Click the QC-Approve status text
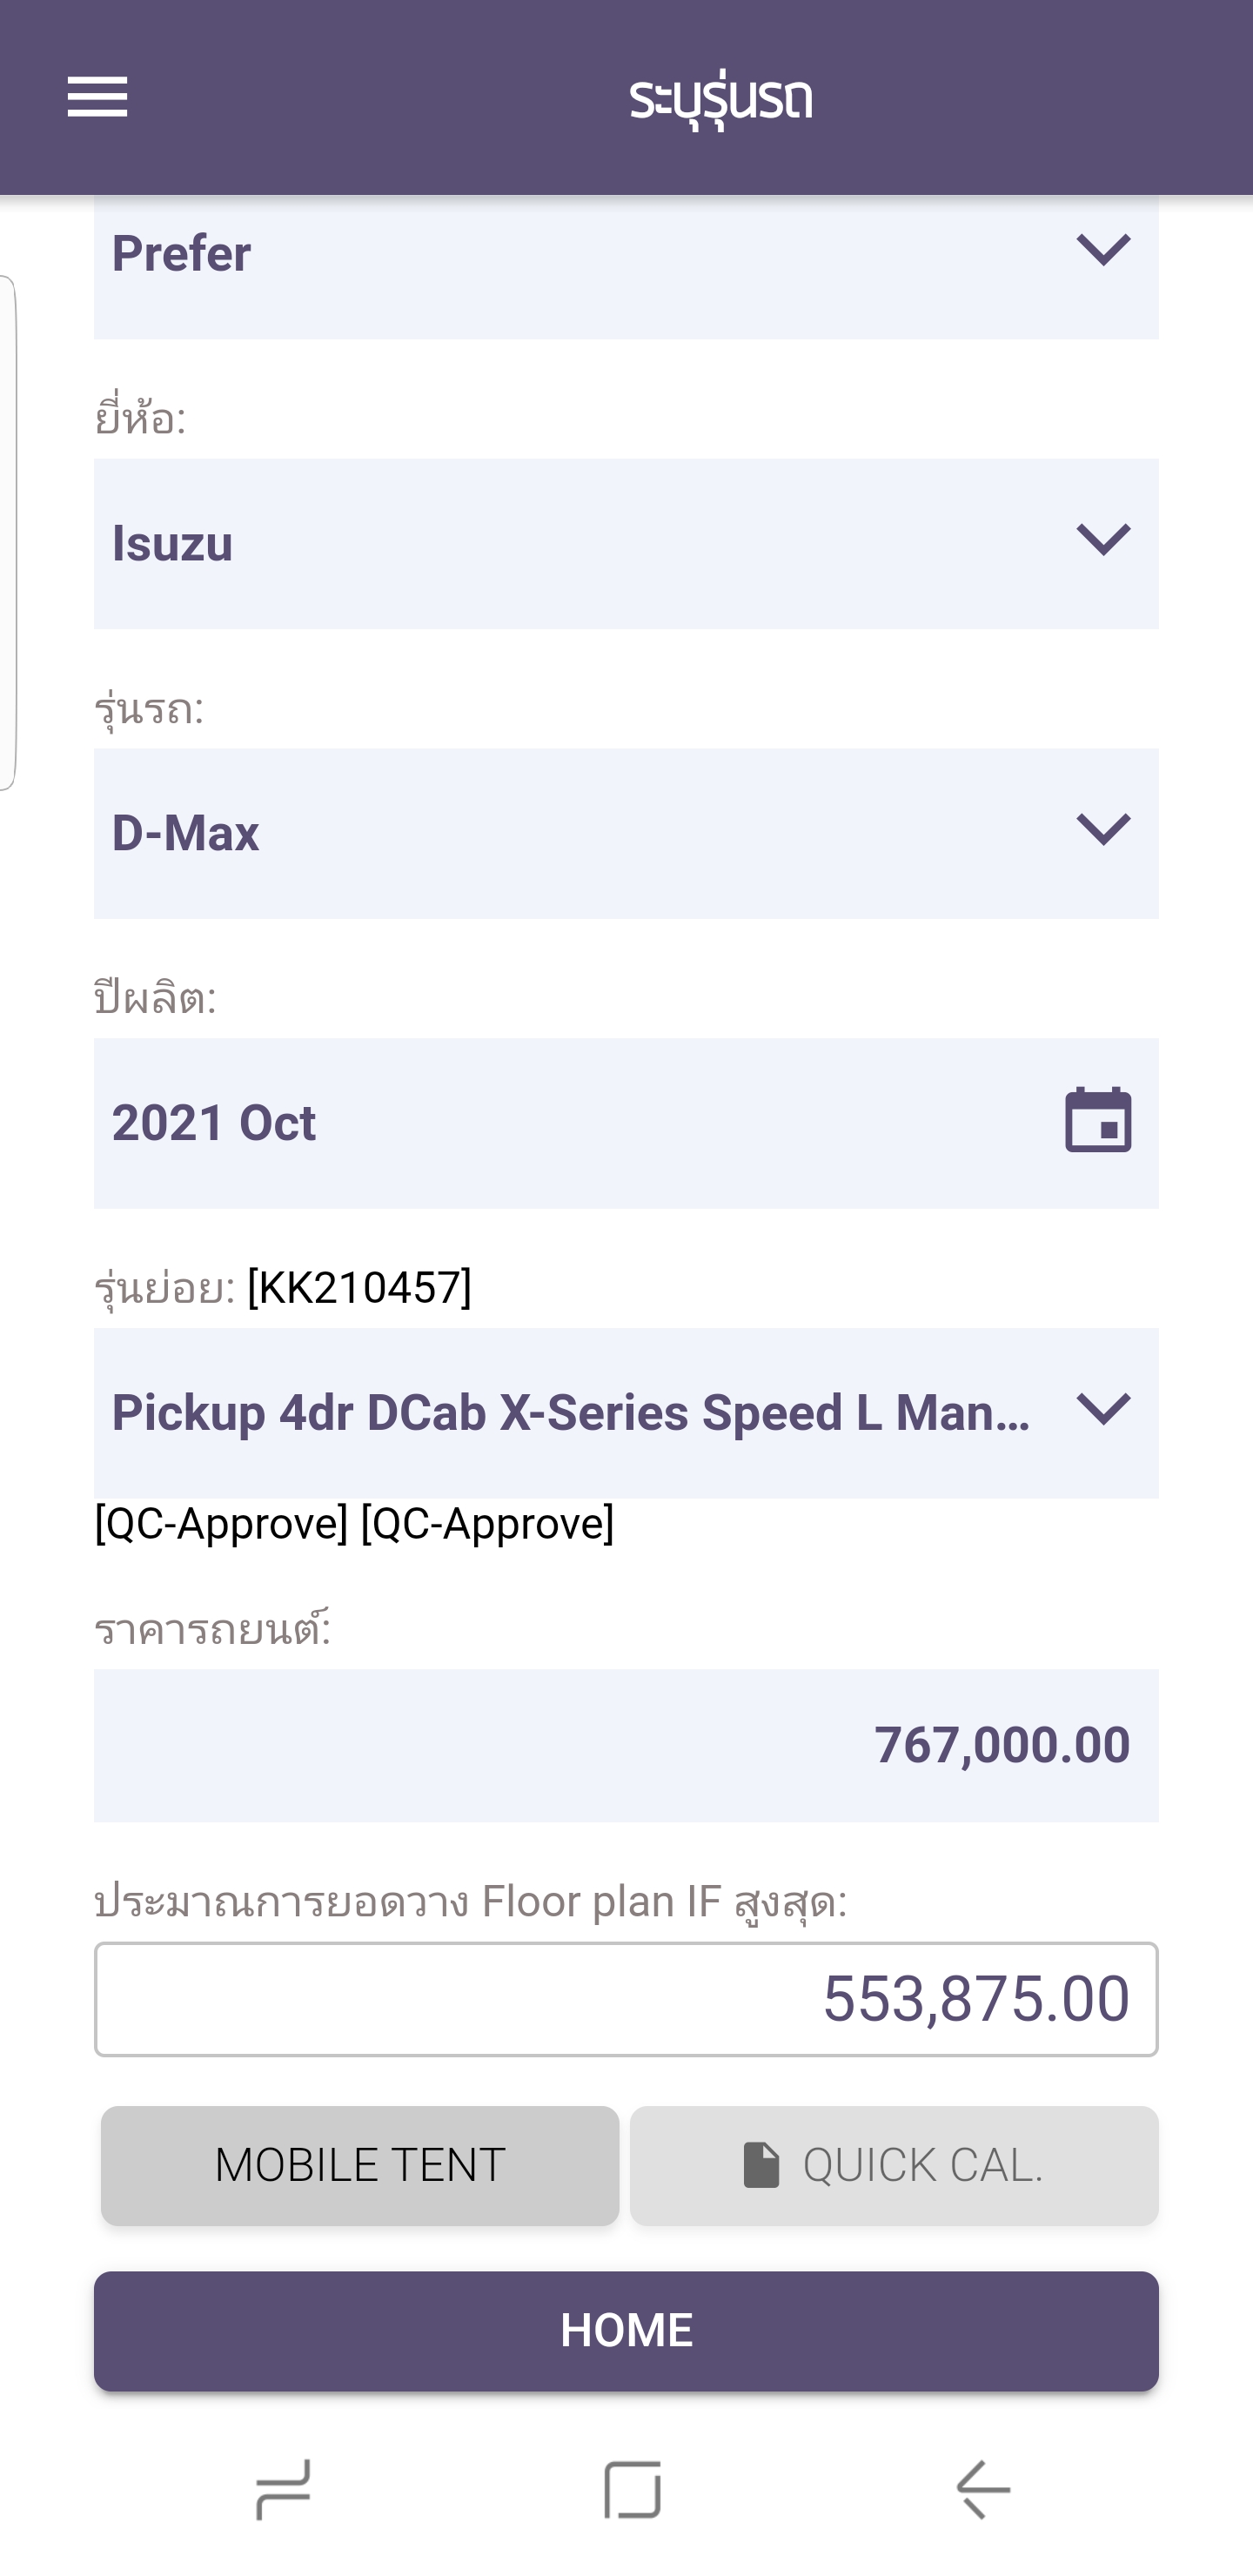 coord(354,1523)
